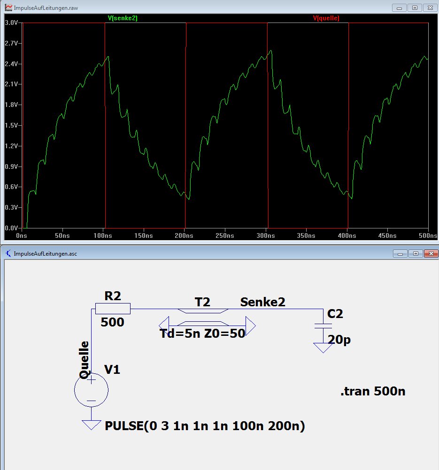Click the 400ns time axis label

pos(347,235)
